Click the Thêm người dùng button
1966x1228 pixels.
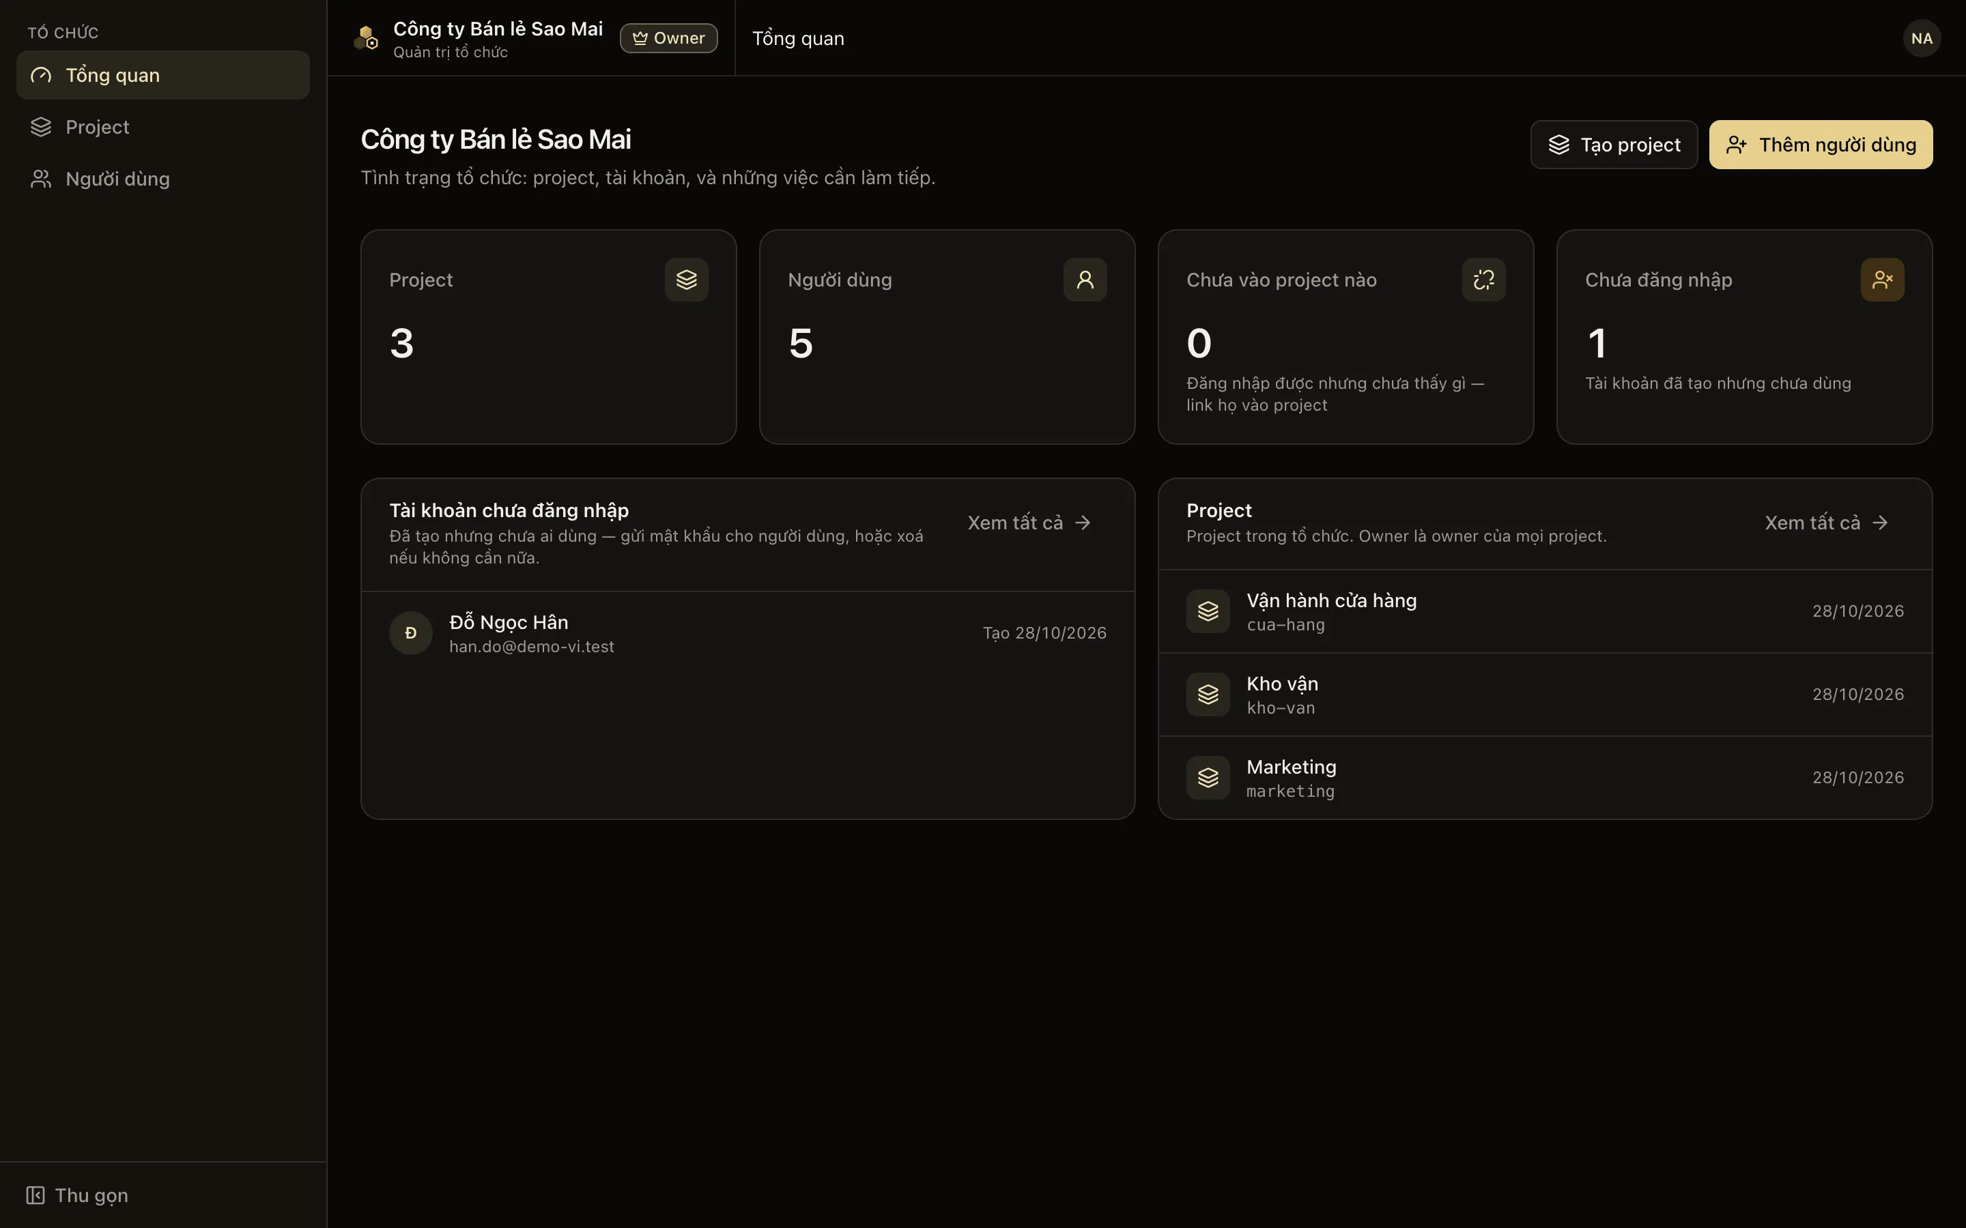(x=1821, y=145)
